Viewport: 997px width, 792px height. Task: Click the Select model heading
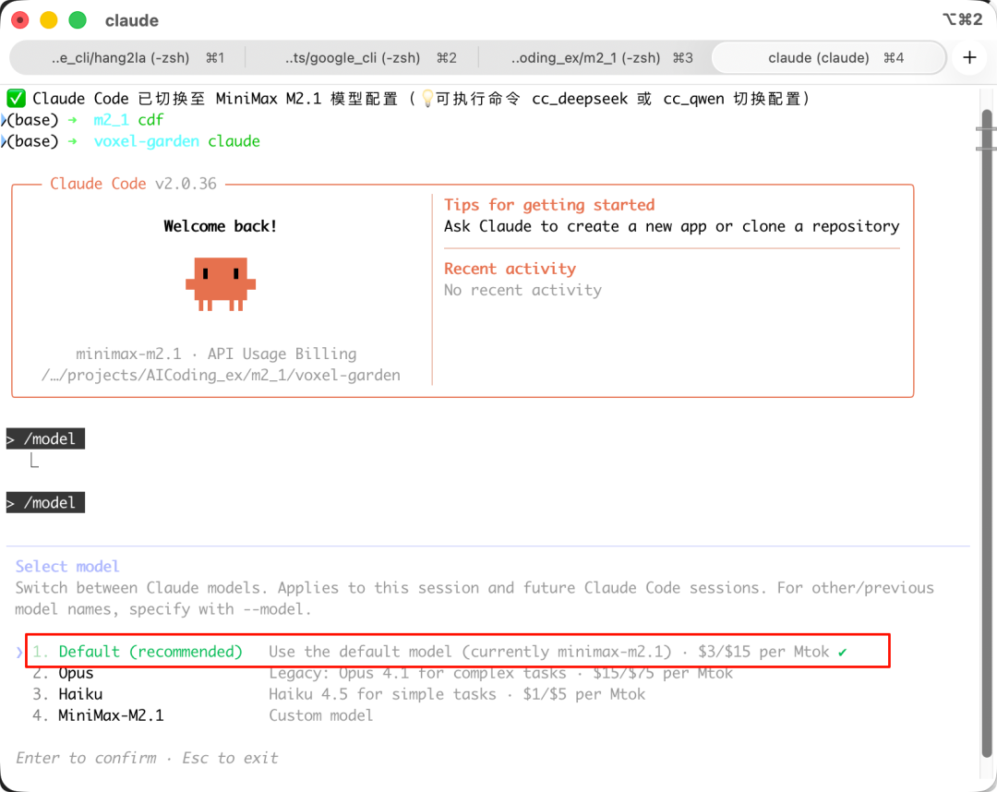coord(67,567)
